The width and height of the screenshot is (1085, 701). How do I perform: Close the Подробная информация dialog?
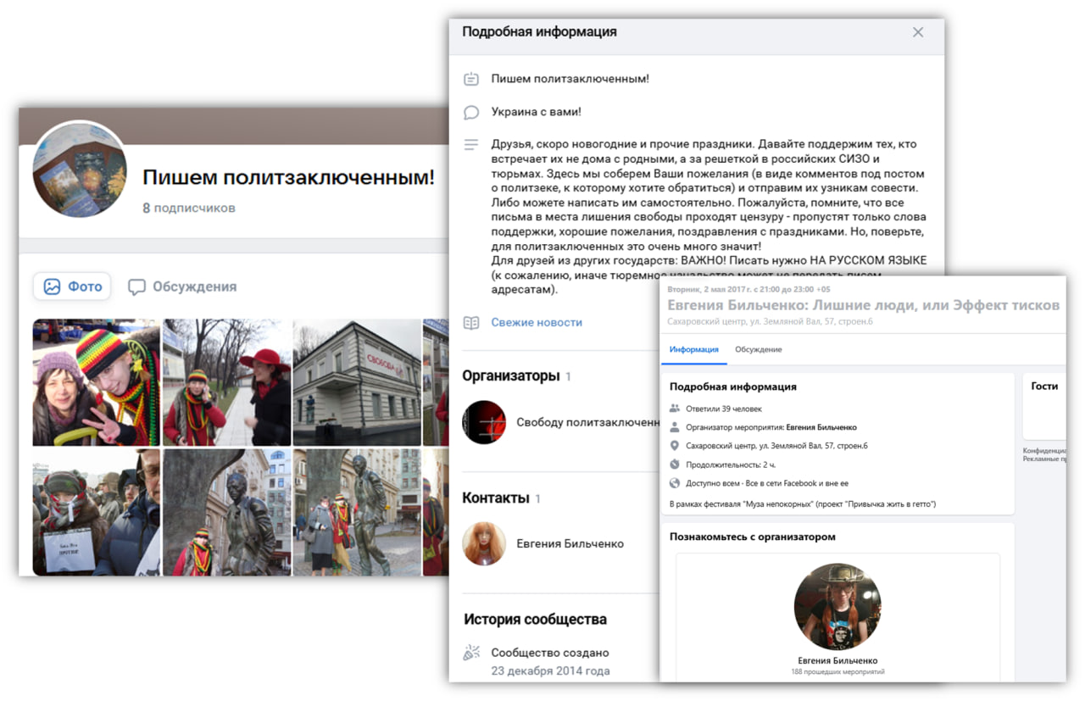(x=918, y=32)
